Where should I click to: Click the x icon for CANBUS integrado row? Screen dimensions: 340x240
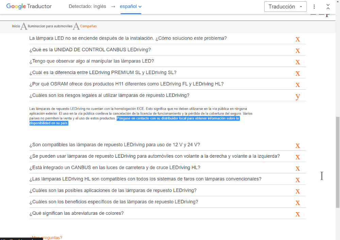point(298,169)
